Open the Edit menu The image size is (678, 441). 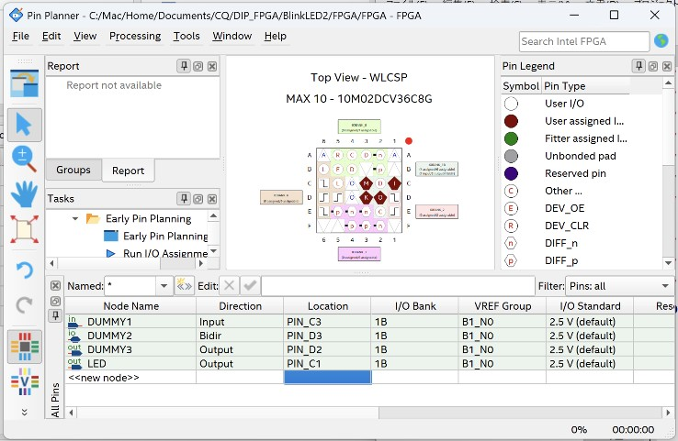tap(51, 37)
